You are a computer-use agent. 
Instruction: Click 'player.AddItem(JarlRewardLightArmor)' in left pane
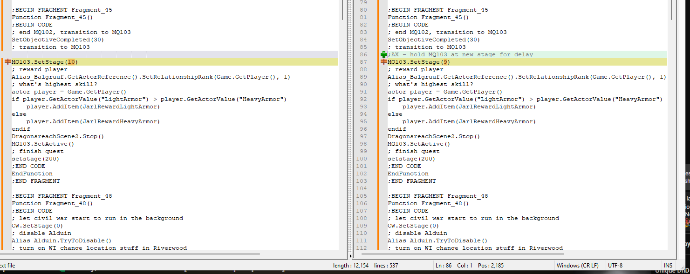click(93, 107)
